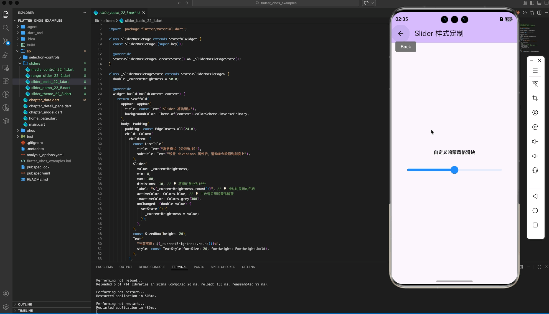
Task: Open changes compare icon in editor toolbar
Action: [532, 13]
